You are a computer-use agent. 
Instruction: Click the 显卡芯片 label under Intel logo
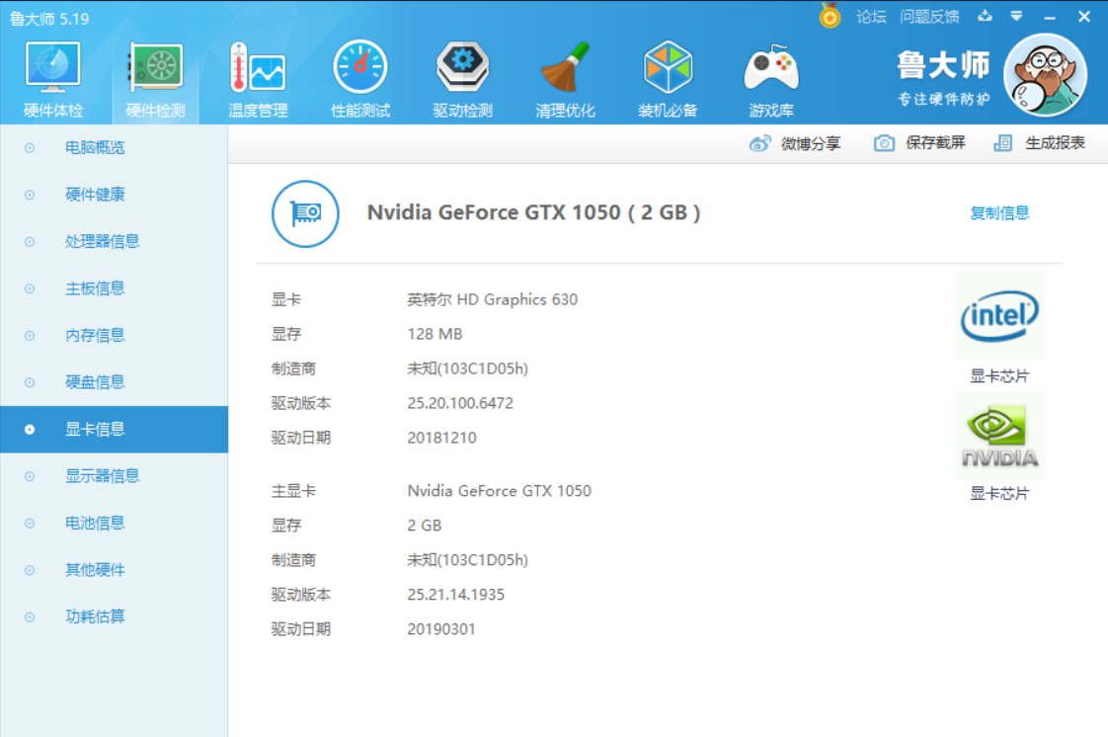(x=999, y=376)
